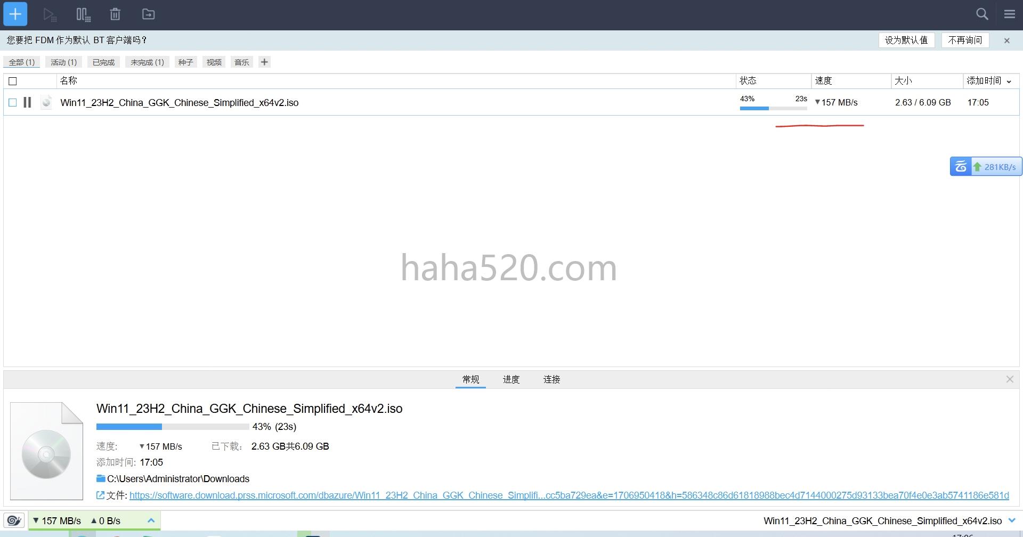Check the Win11 ISO row checkbox
Image resolution: width=1023 pixels, height=537 pixels.
point(13,102)
